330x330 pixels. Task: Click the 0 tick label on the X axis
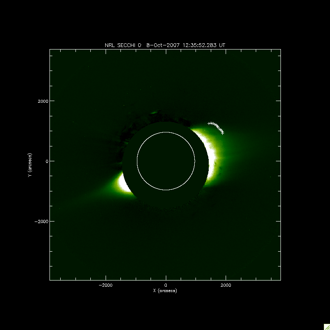click(166, 285)
